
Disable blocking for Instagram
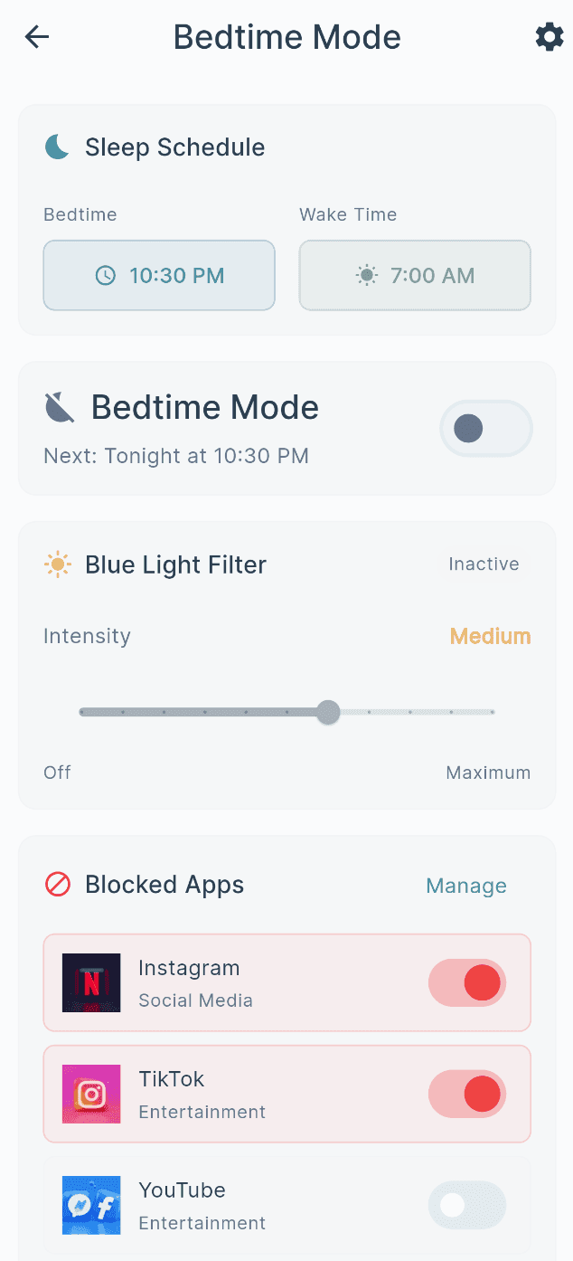coord(466,982)
